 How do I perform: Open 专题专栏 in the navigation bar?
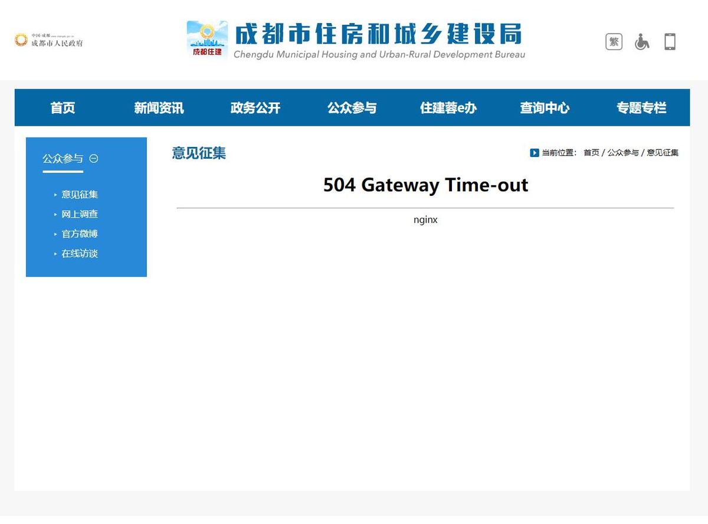pos(641,108)
